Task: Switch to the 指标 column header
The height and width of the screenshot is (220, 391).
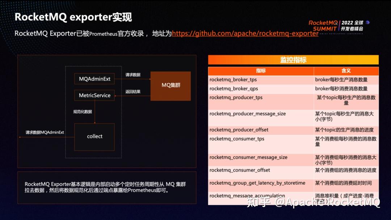Action: pos(261,71)
